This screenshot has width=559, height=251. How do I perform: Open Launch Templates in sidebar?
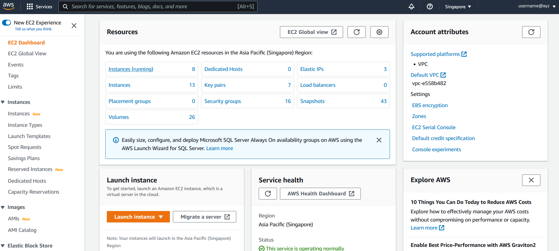pyautogui.click(x=29, y=136)
